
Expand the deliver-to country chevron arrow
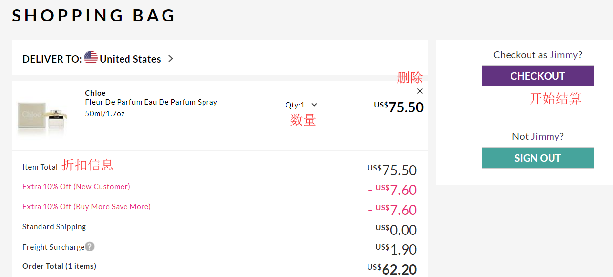pyautogui.click(x=170, y=59)
